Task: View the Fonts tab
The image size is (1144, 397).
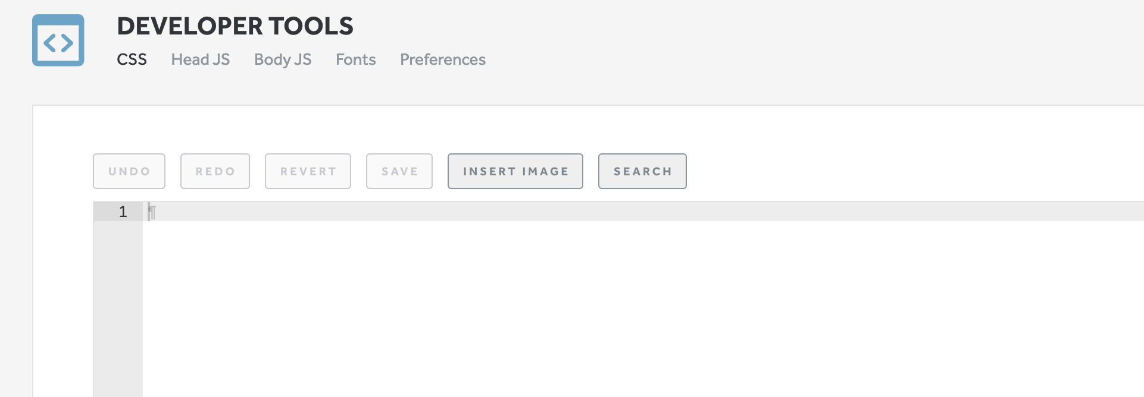Action: [355, 59]
